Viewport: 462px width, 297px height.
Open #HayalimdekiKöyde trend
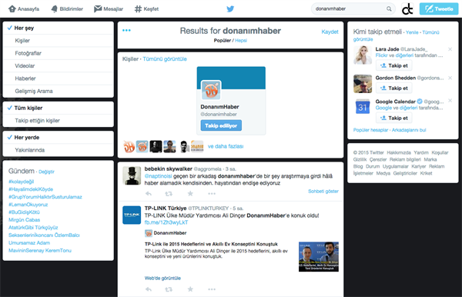coord(31,189)
